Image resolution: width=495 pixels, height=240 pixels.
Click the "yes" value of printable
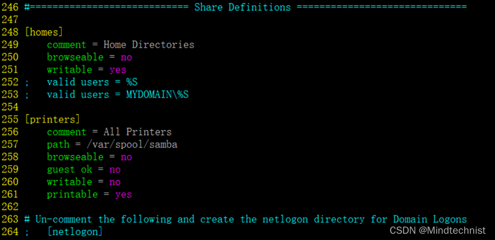123,194
